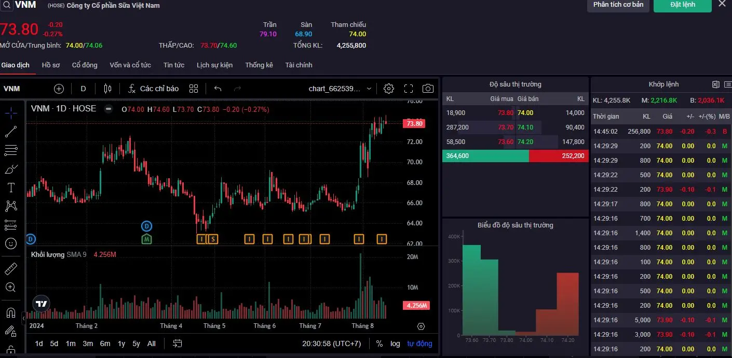Image resolution: width=732 pixels, height=358 pixels.
Task: Open Phân tích cơ bản analysis
Action: pos(618,5)
